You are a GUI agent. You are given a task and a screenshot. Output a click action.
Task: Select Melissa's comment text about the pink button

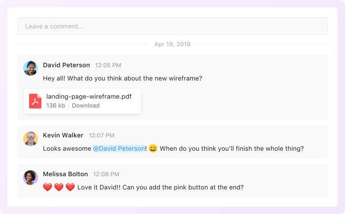click(161, 187)
